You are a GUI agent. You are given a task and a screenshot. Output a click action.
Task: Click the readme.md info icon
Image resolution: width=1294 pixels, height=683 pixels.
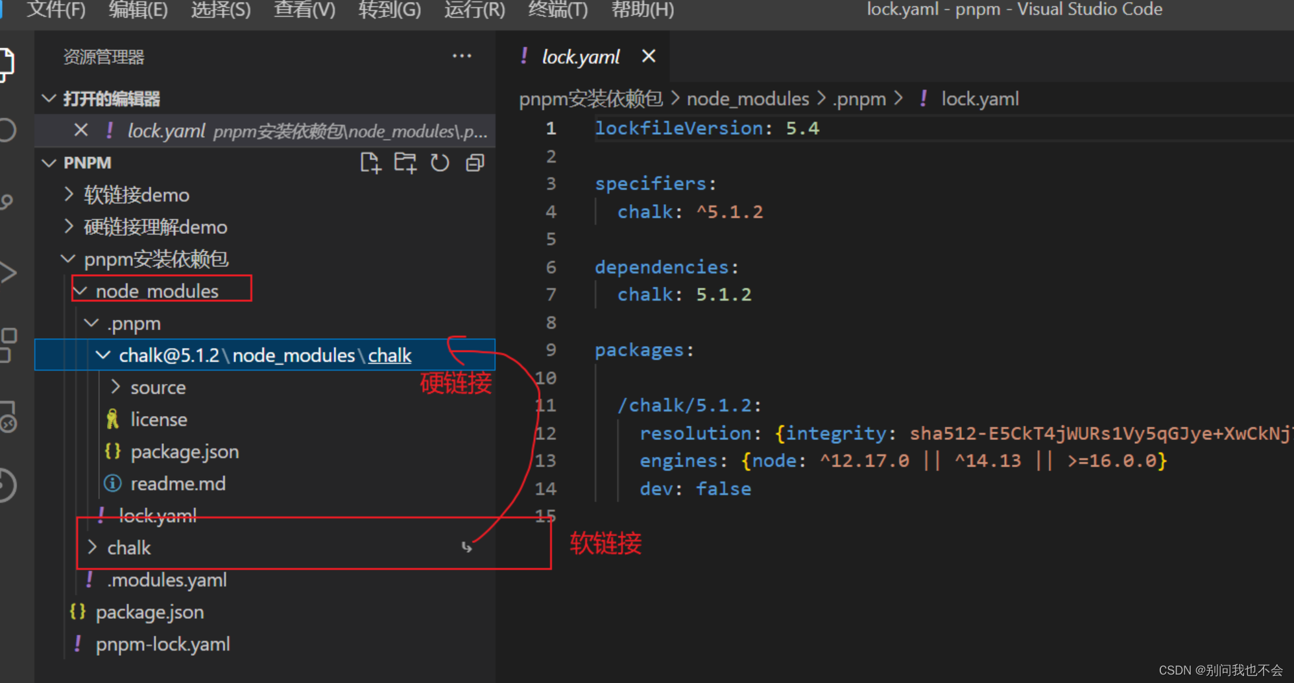[112, 483]
